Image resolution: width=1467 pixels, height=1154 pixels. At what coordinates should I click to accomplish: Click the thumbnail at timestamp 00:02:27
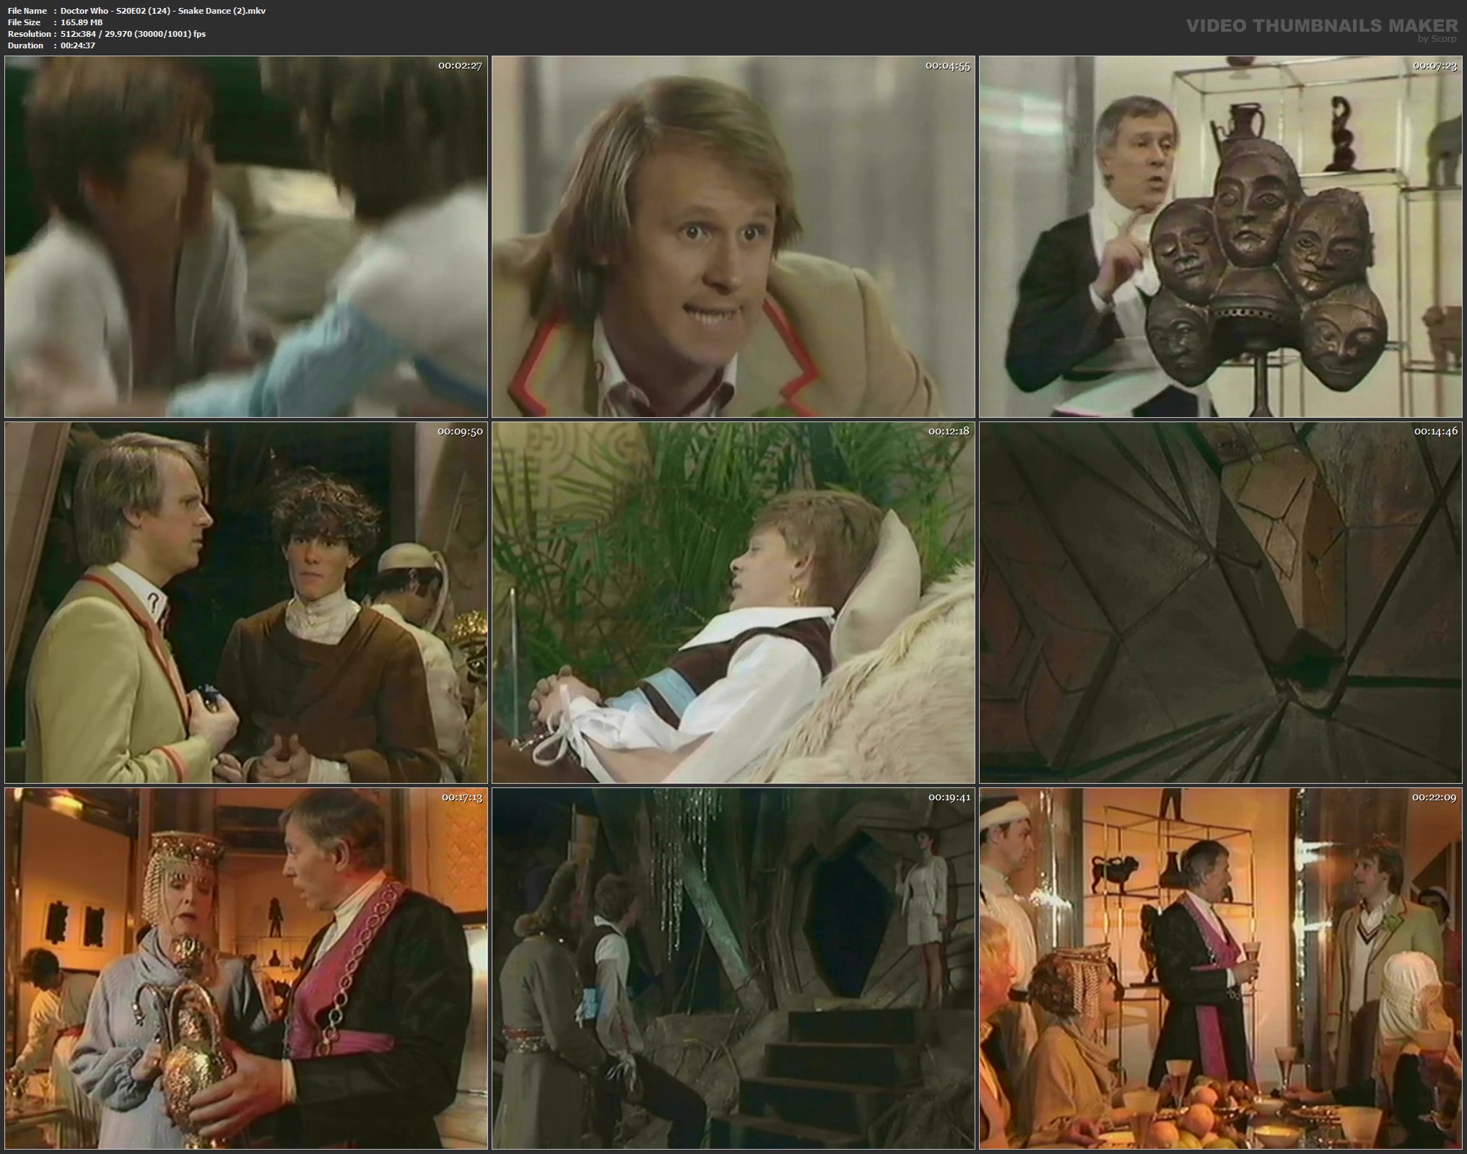246,237
